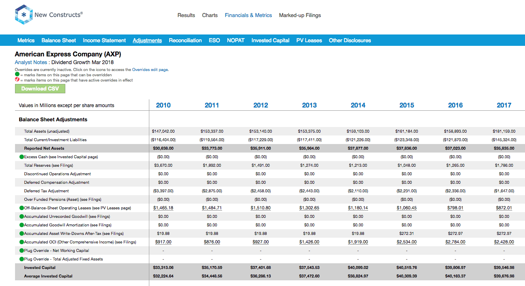Open the PV Leases tab
Image resolution: width=525 pixels, height=286 pixels.
pos(309,41)
